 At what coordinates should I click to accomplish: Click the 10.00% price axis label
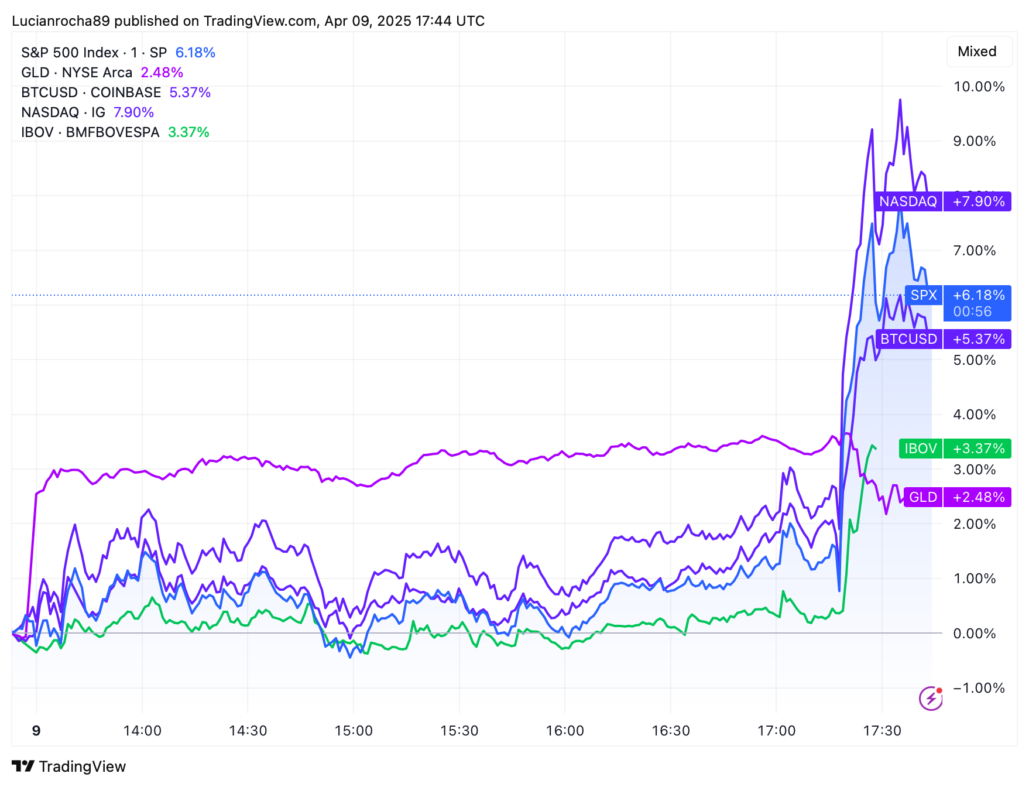[979, 87]
